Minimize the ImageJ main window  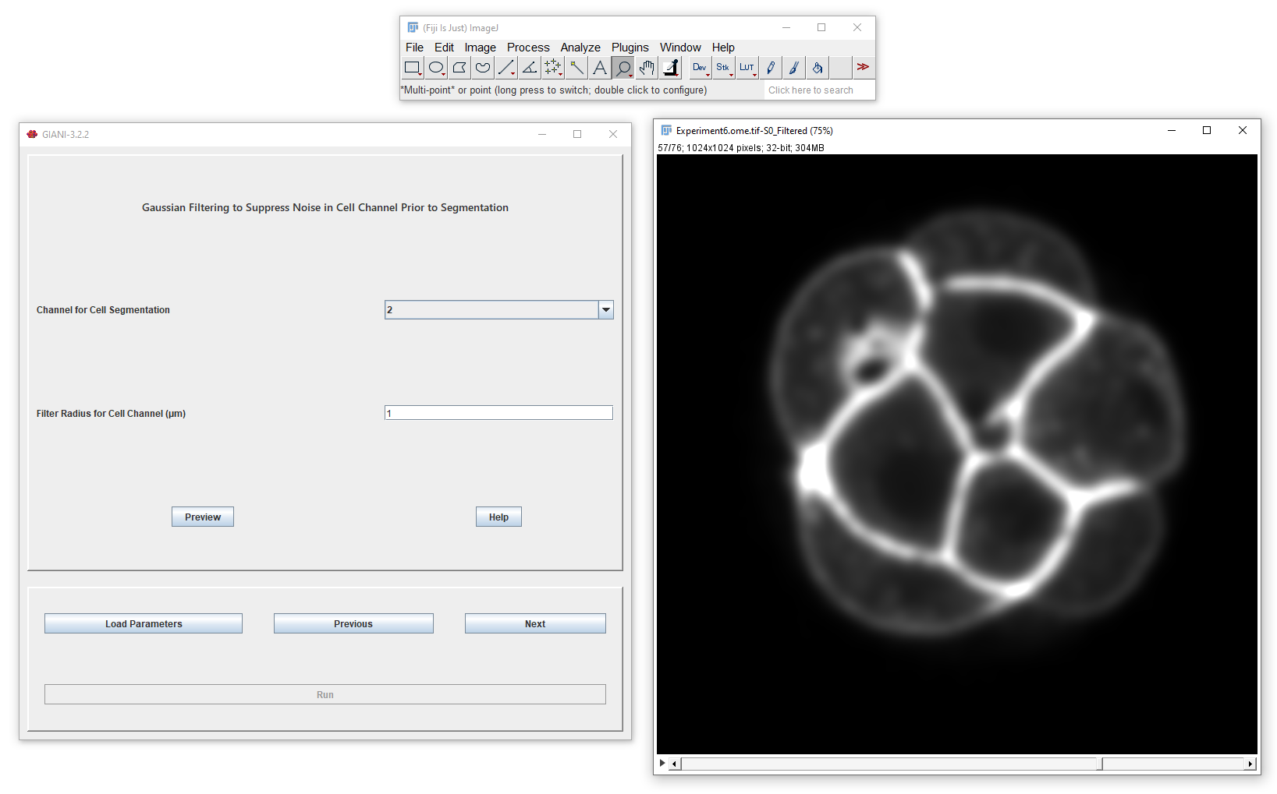(786, 27)
